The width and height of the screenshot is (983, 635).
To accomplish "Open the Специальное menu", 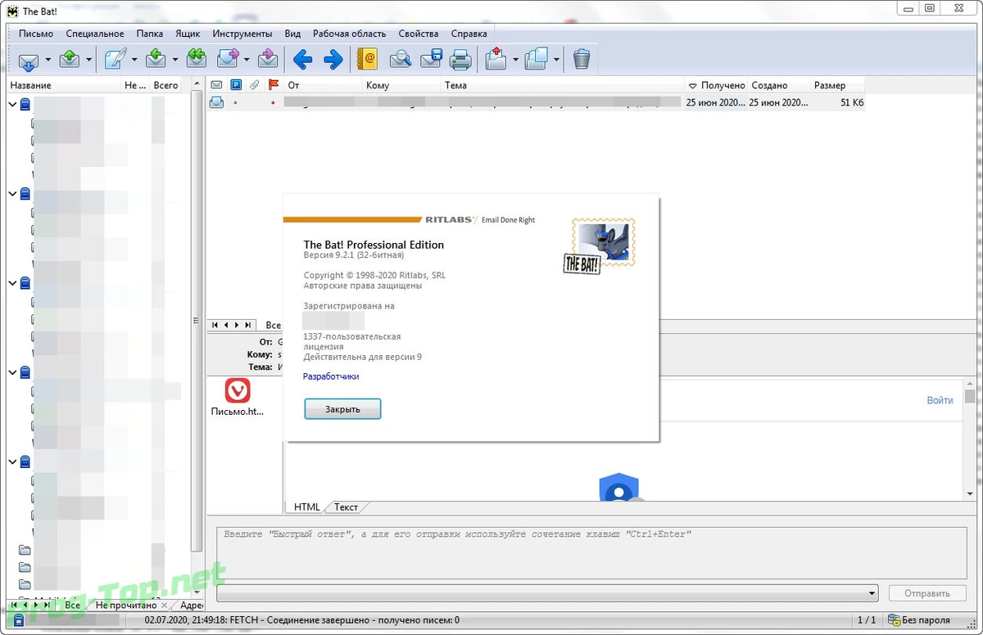I will pyautogui.click(x=95, y=34).
